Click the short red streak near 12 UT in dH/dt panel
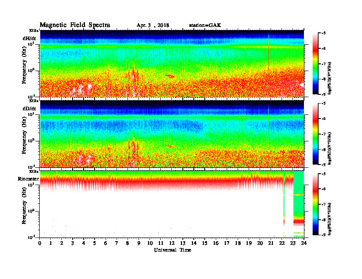This screenshot has width=362, height=279. tap(170, 76)
